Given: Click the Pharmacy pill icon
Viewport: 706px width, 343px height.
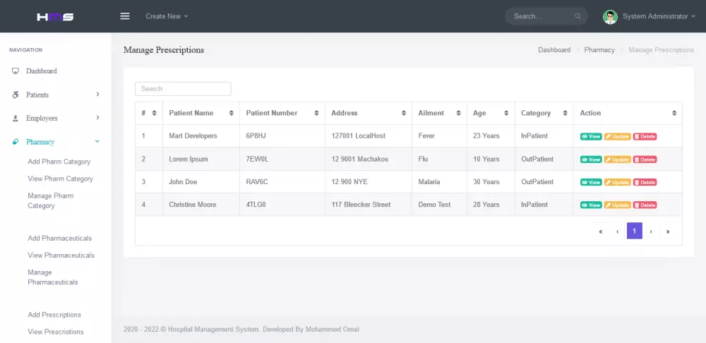Looking at the screenshot, I should 16,142.
